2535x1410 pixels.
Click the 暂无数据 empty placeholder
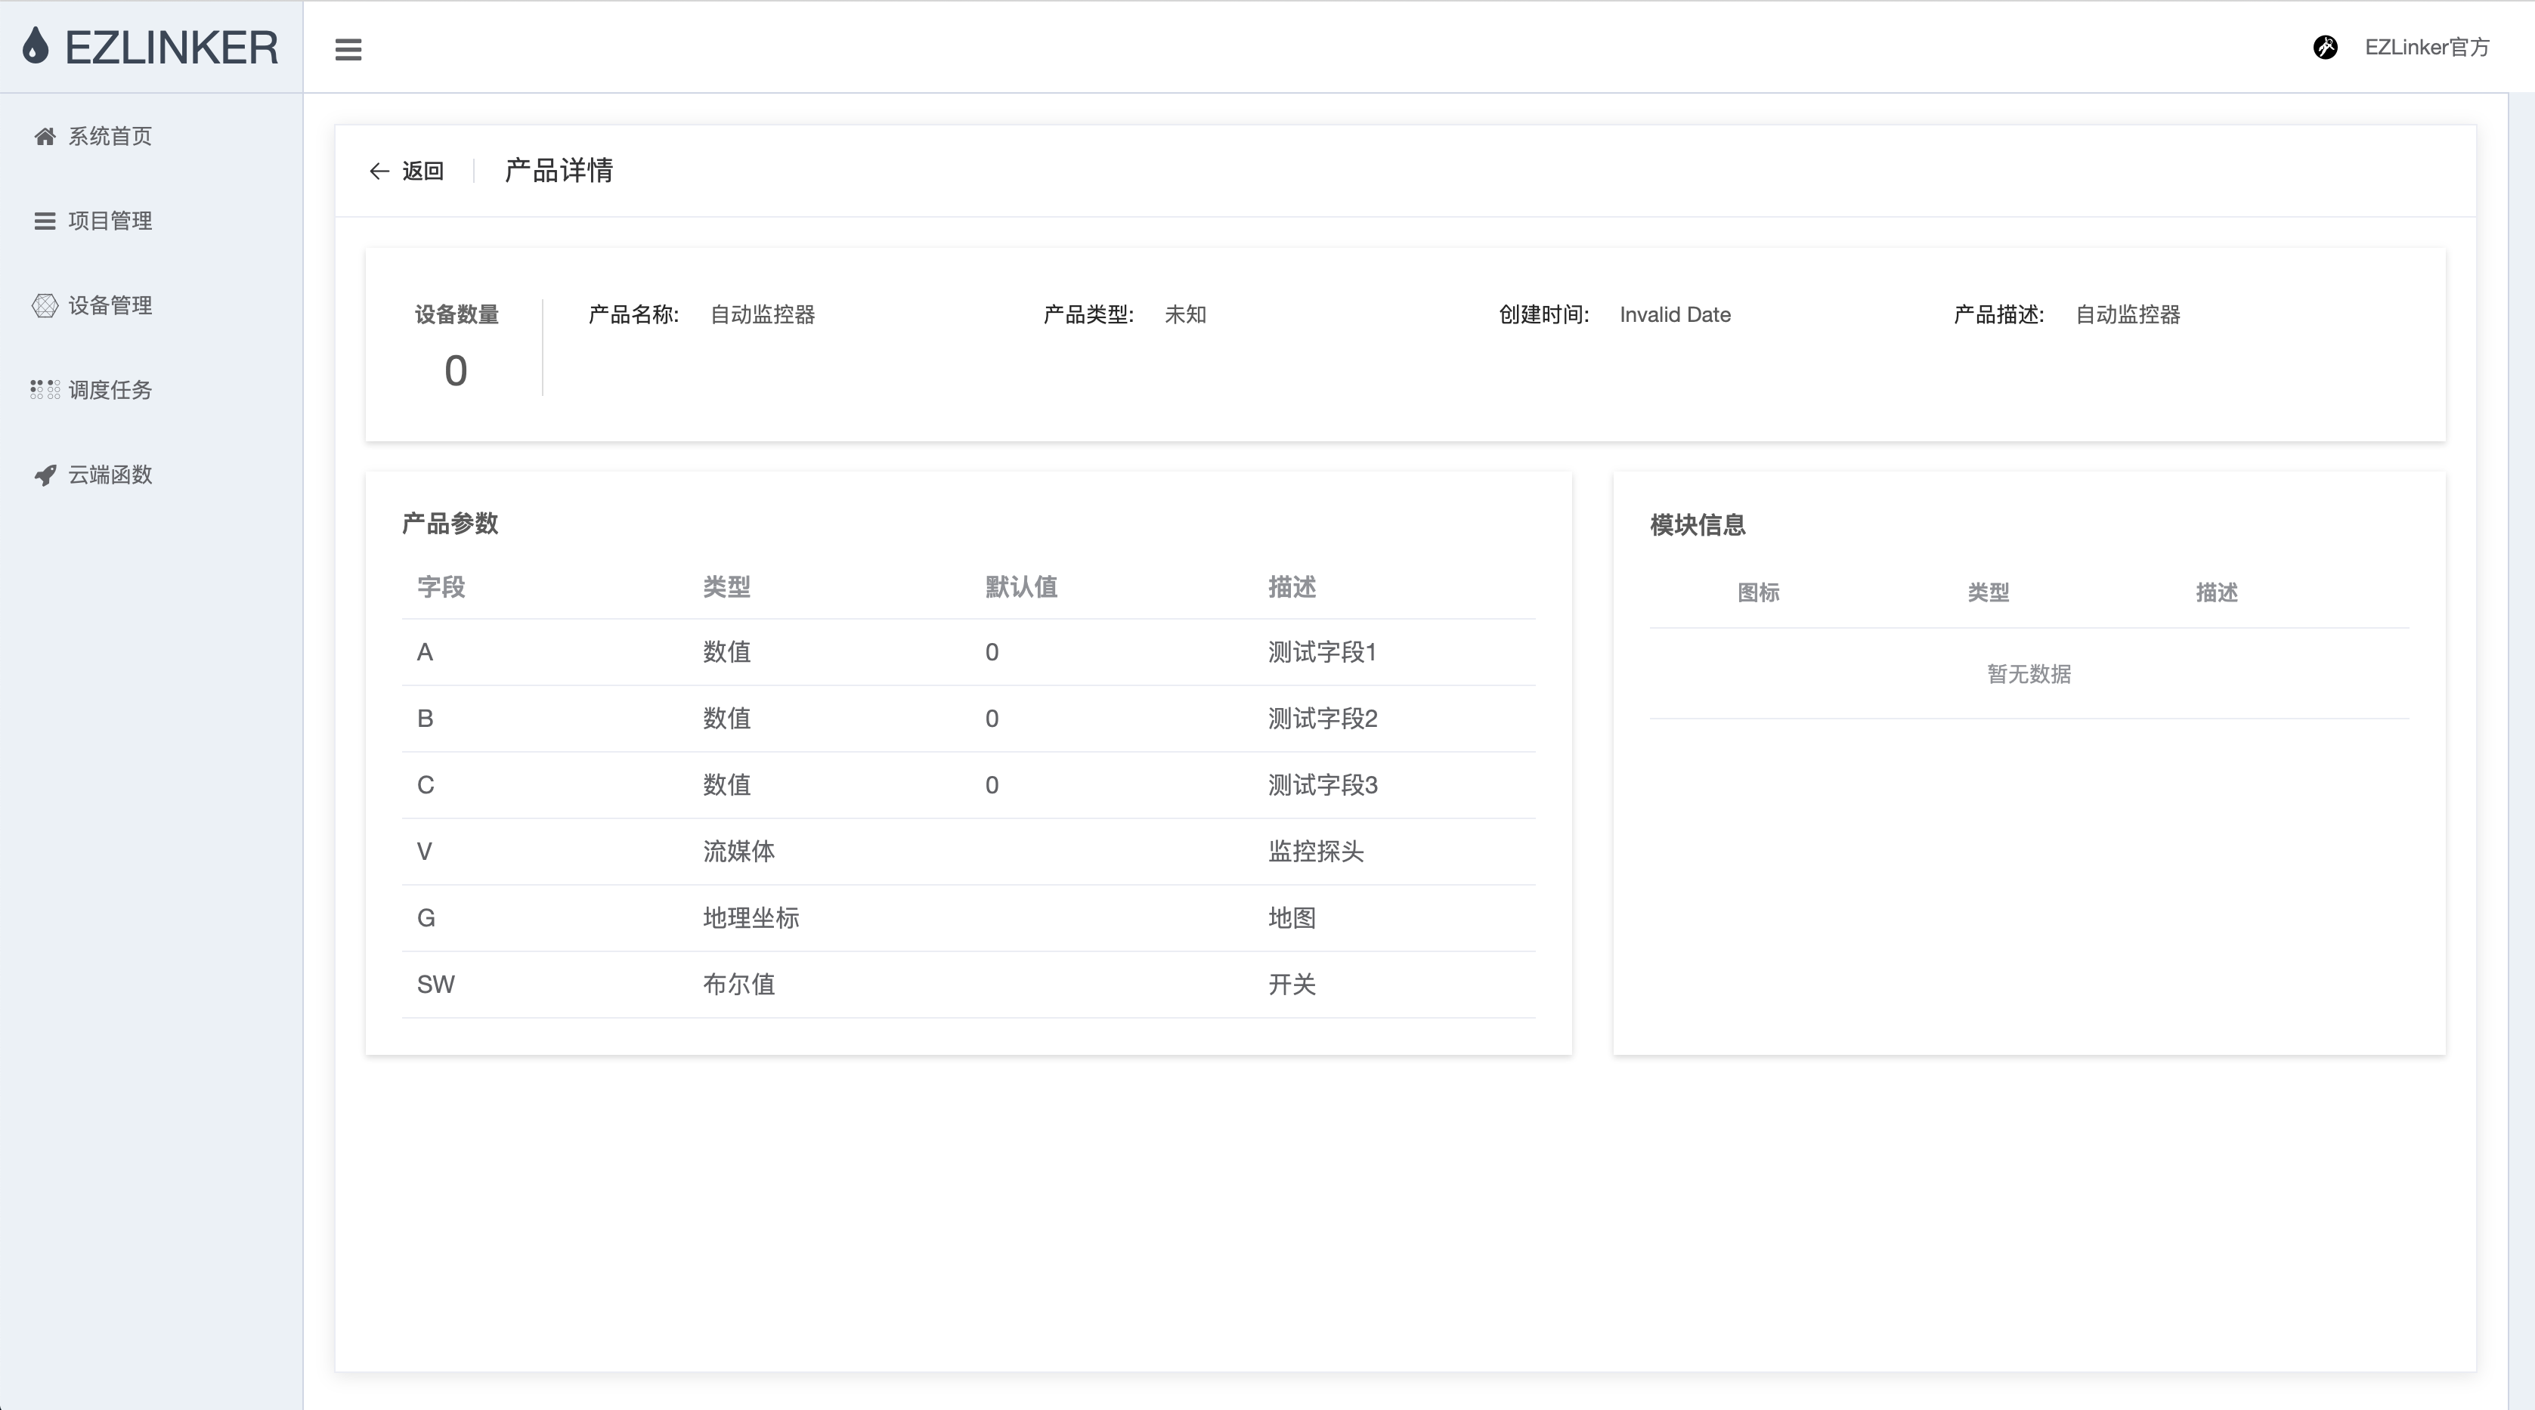click(x=2029, y=674)
